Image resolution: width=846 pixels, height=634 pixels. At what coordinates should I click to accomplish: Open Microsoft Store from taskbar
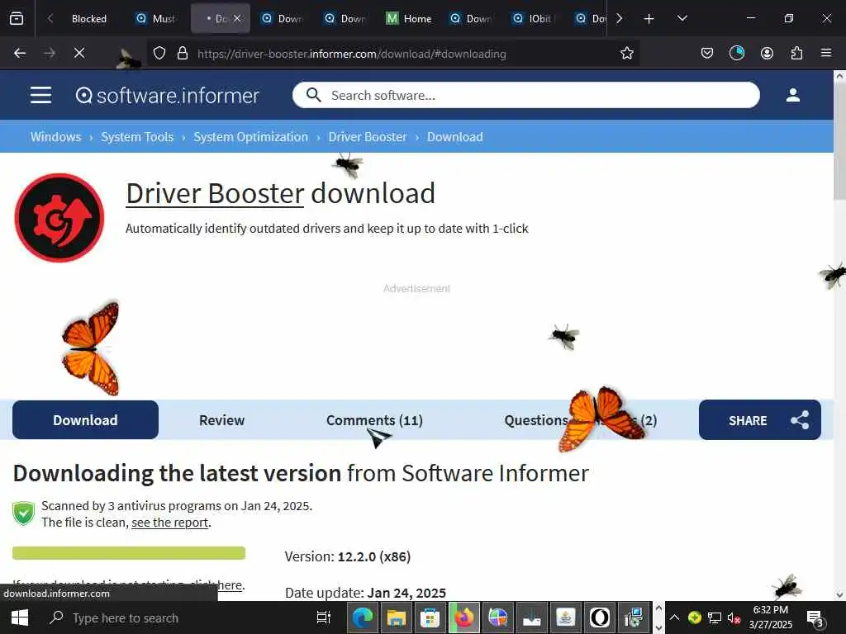coord(430,617)
